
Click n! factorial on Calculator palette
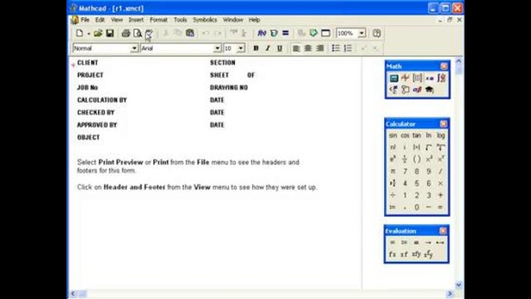click(392, 148)
